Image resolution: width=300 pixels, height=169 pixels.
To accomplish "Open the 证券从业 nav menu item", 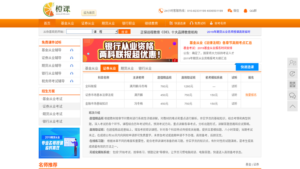I will tap(88, 23).
